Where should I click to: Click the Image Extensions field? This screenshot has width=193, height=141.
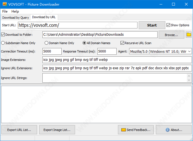tap(117, 60)
